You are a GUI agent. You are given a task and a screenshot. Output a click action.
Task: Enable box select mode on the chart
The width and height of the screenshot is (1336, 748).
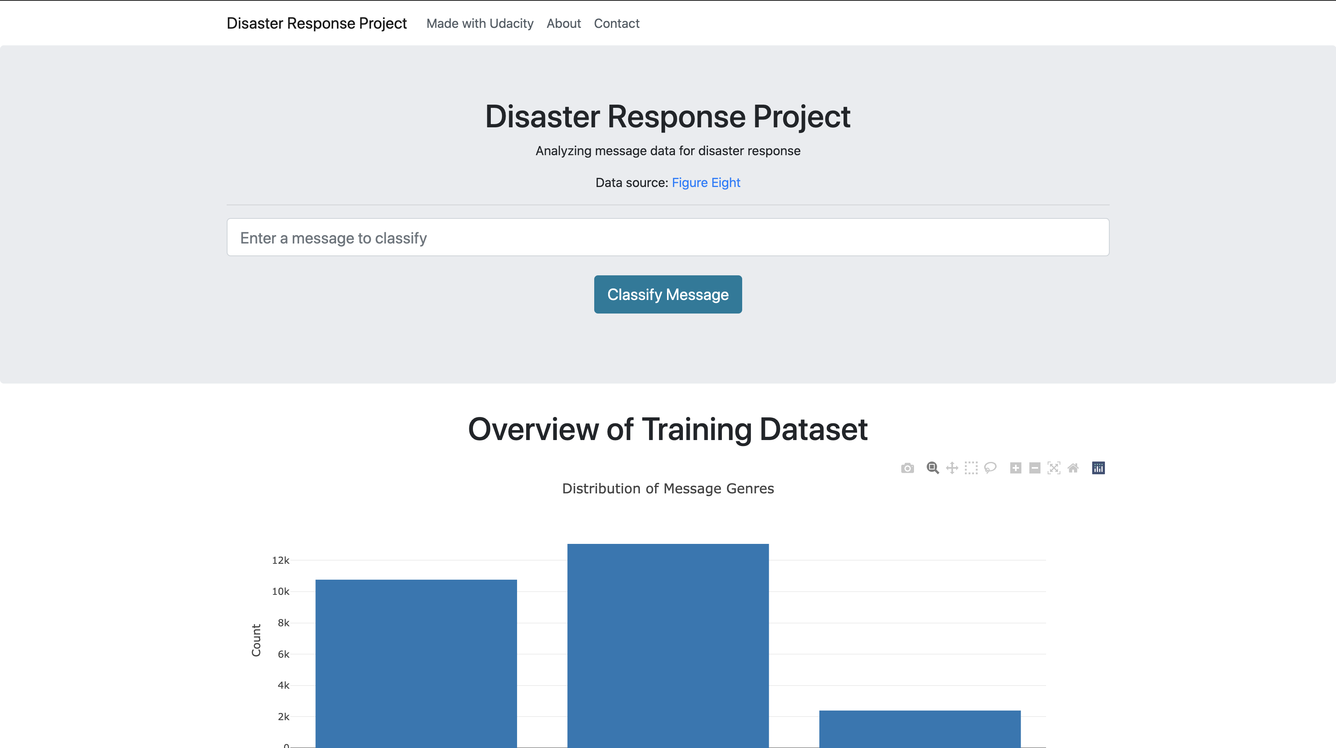pyautogui.click(x=971, y=467)
